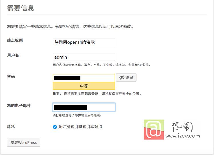Click the email address input field

[84, 107]
